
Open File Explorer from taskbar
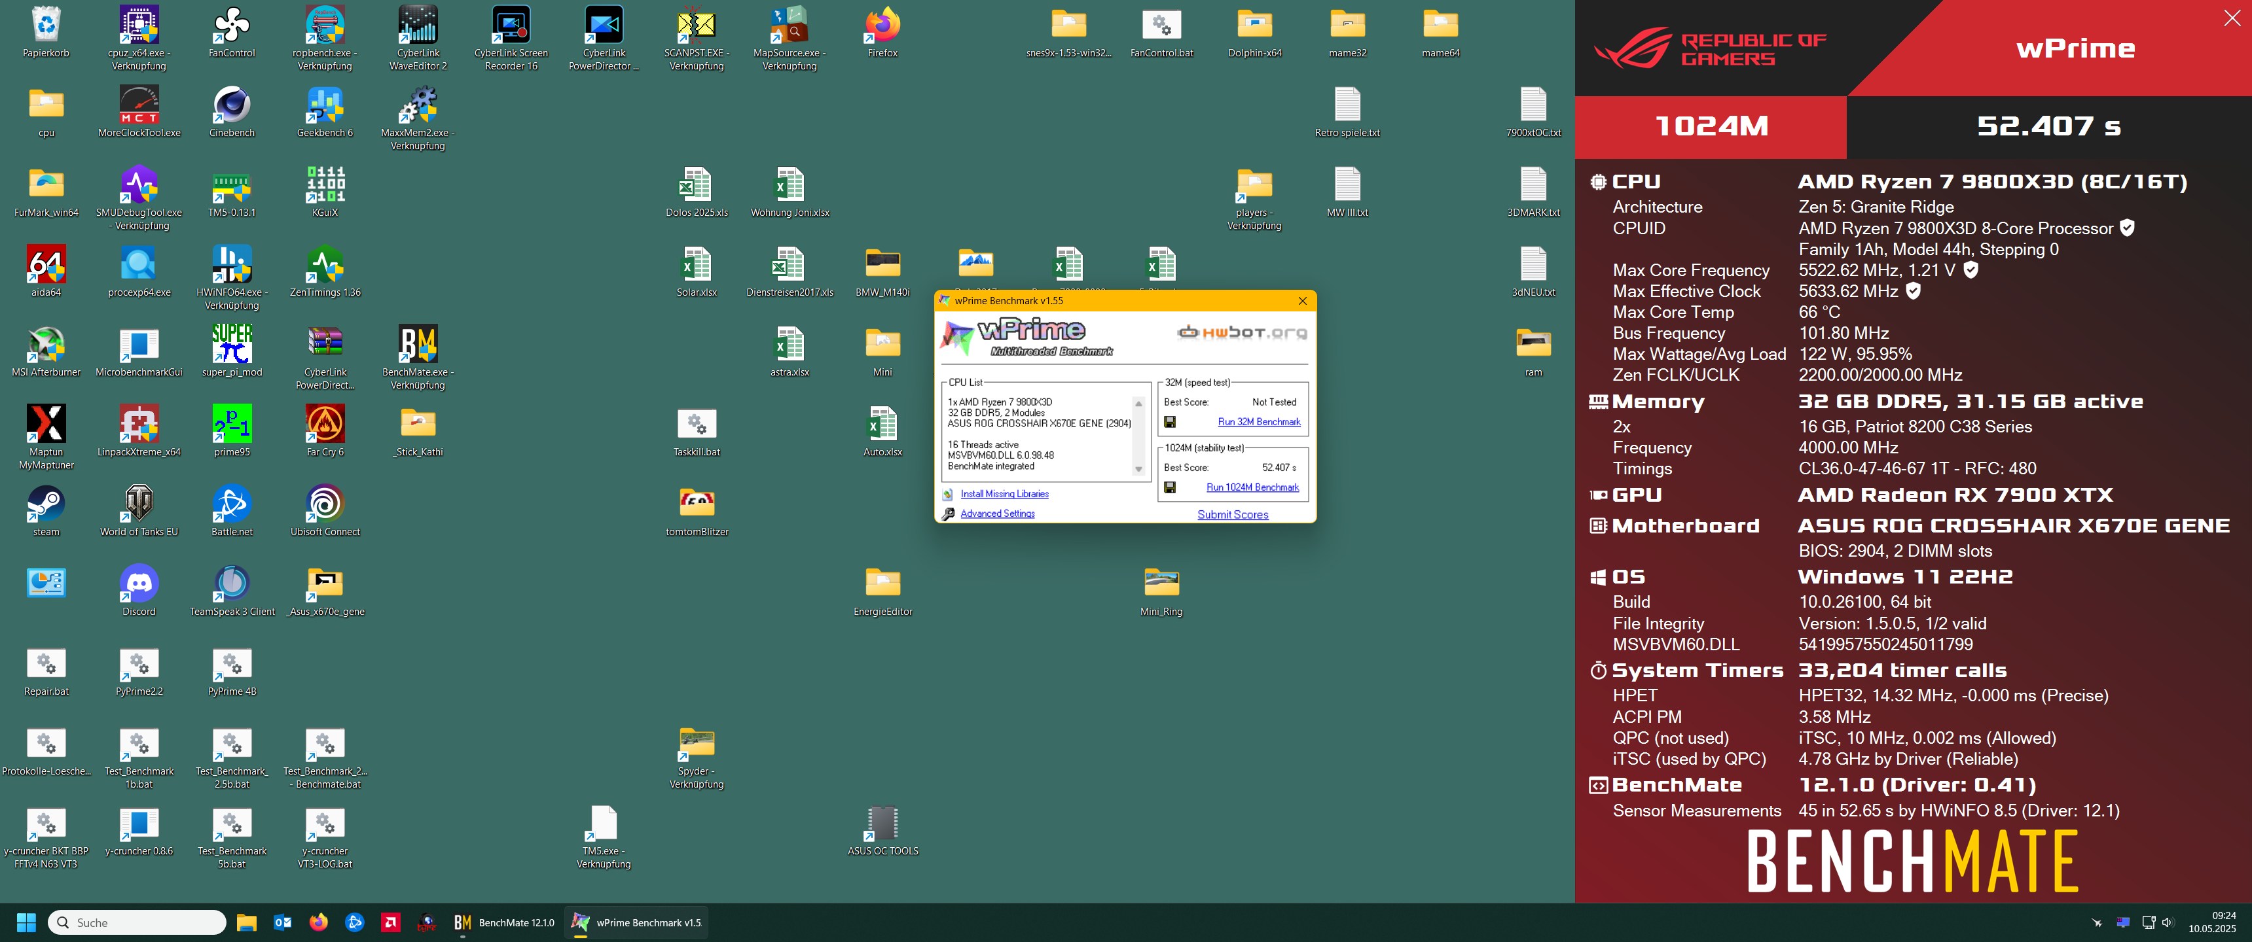point(247,923)
